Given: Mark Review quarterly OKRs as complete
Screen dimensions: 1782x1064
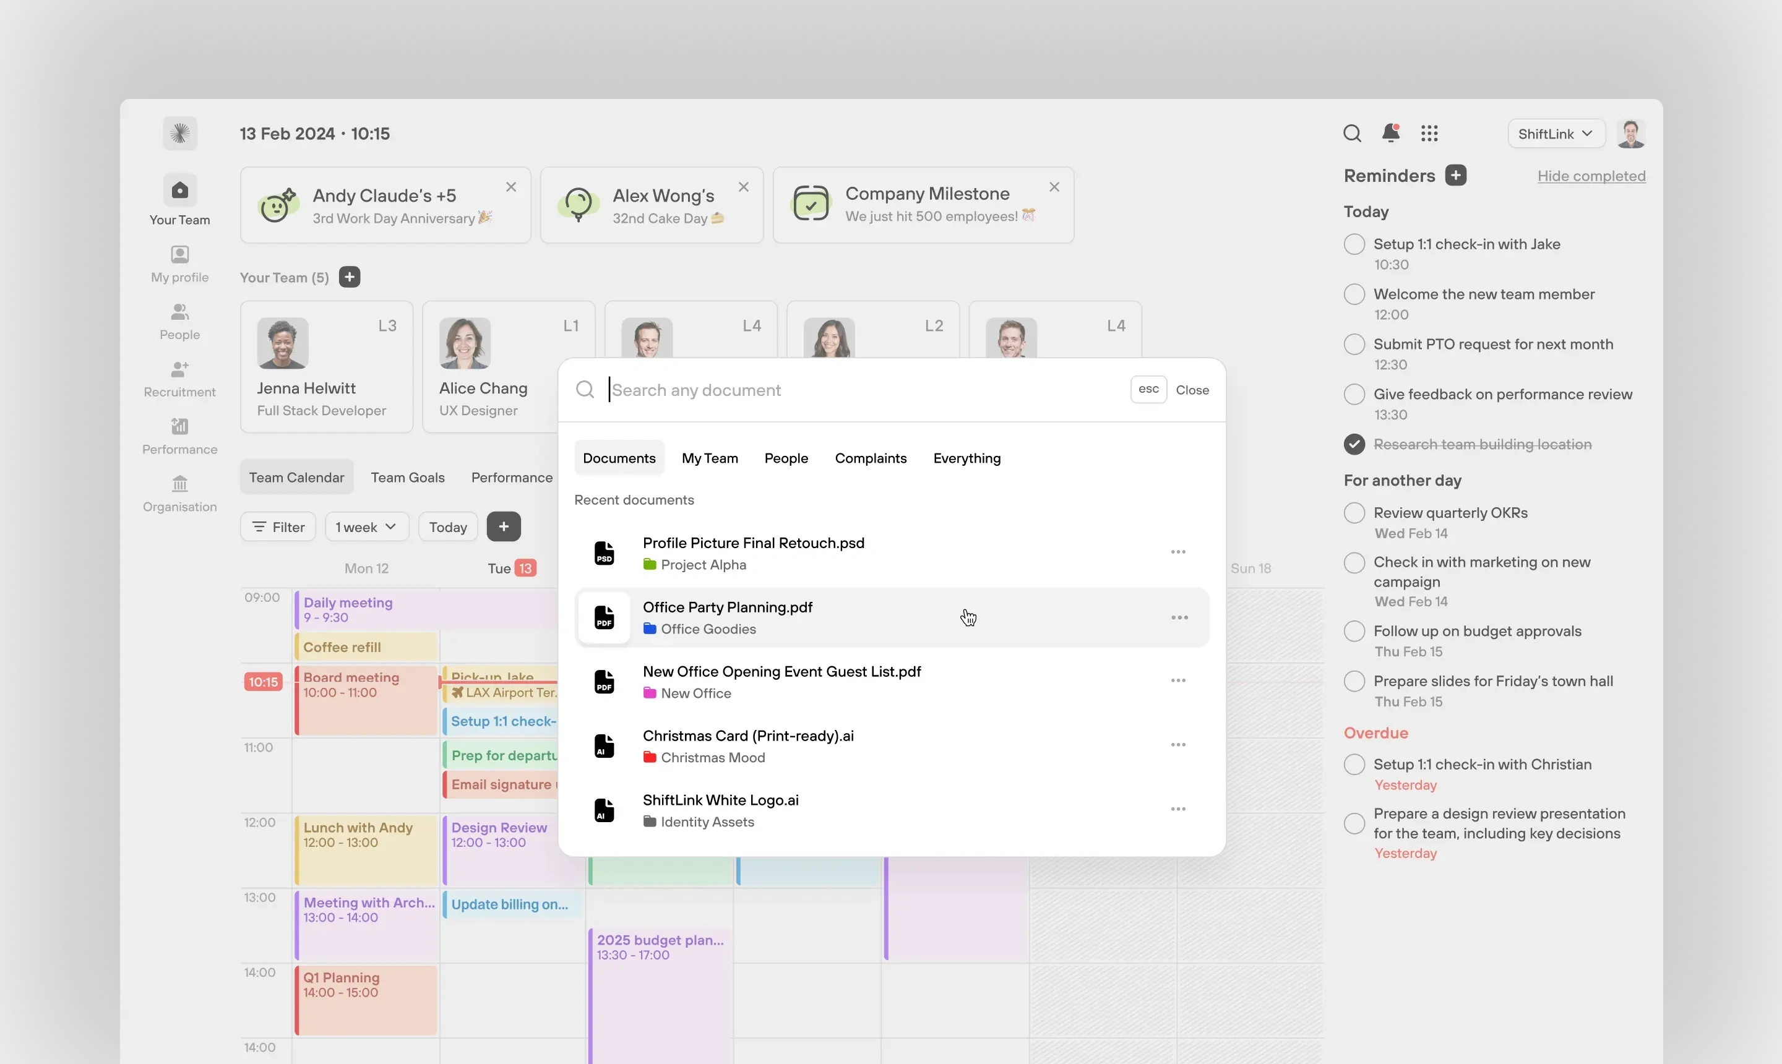Looking at the screenshot, I should (x=1354, y=513).
